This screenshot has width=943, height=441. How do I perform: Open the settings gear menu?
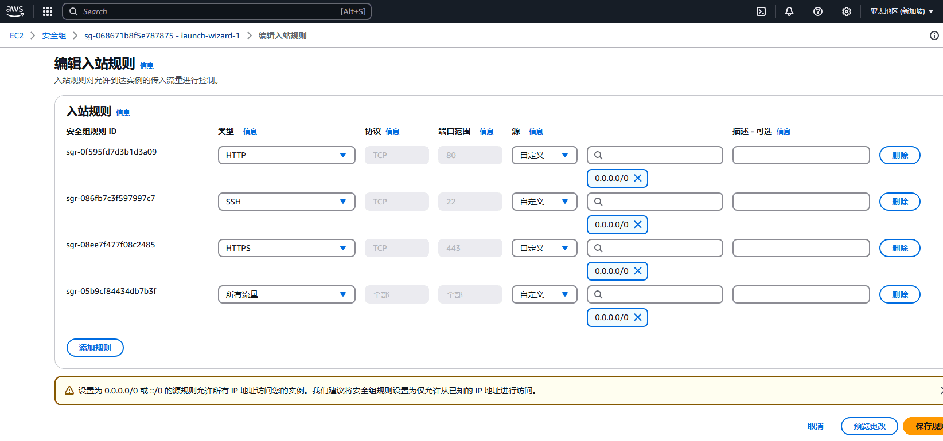click(847, 11)
